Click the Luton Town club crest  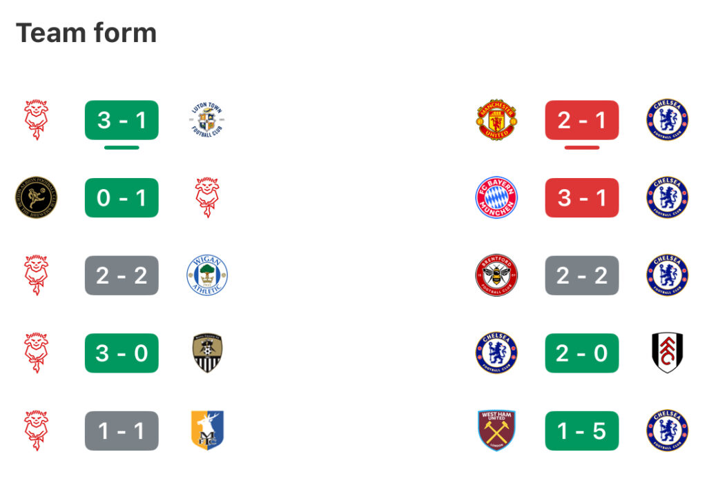(x=206, y=120)
